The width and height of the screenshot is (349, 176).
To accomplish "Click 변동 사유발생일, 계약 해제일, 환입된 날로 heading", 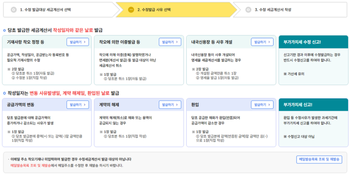I will [x=70, y=93].
